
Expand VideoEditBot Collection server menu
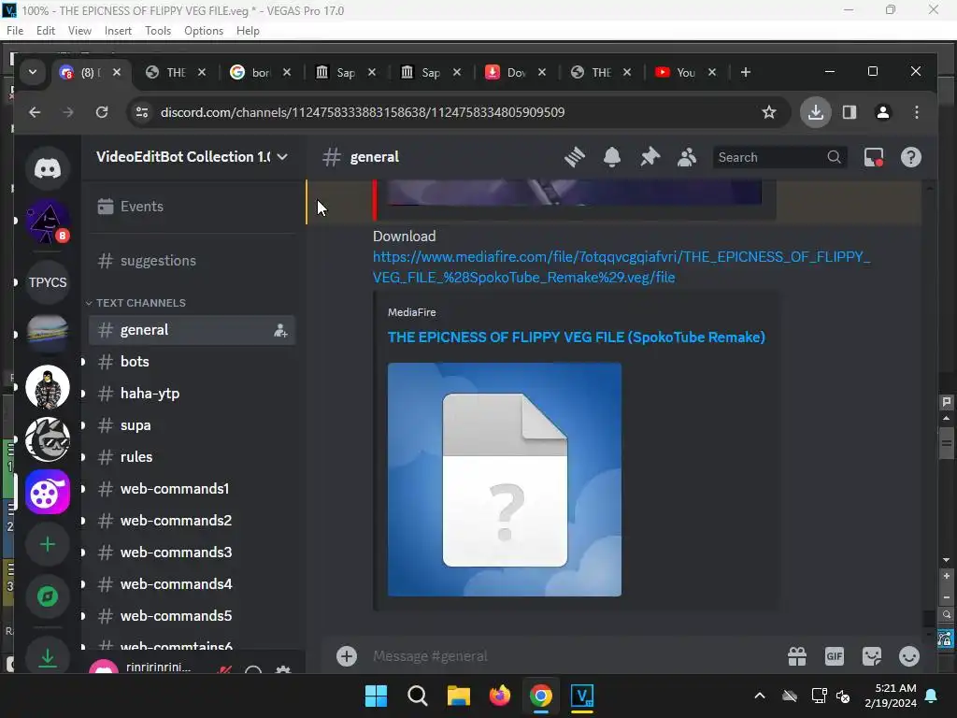point(191,157)
